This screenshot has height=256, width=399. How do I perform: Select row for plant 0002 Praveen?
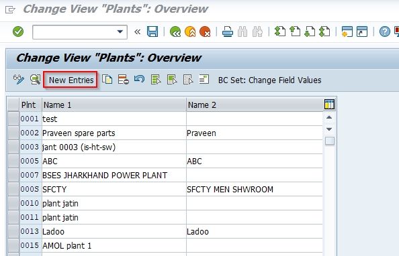click(x=13, y=133)
